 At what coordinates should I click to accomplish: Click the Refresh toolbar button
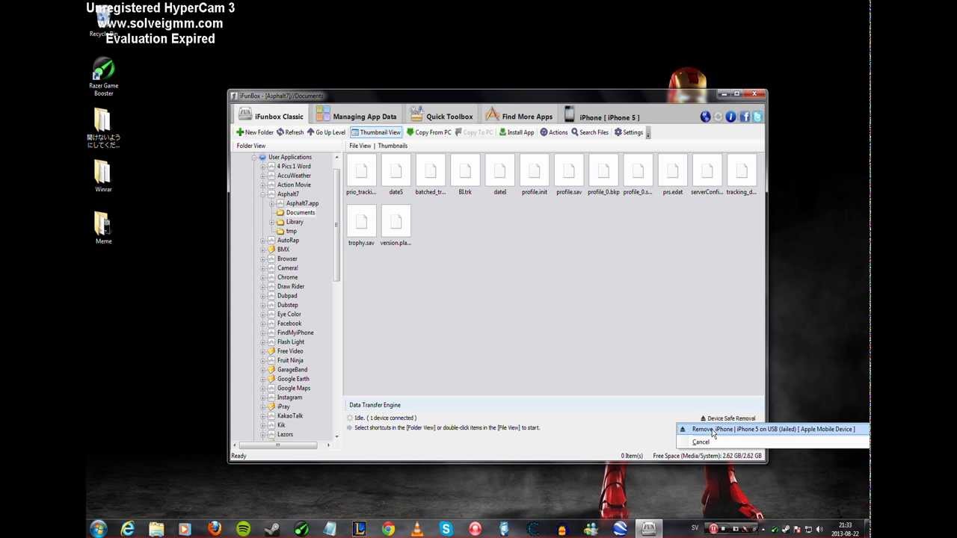(290, 132)
